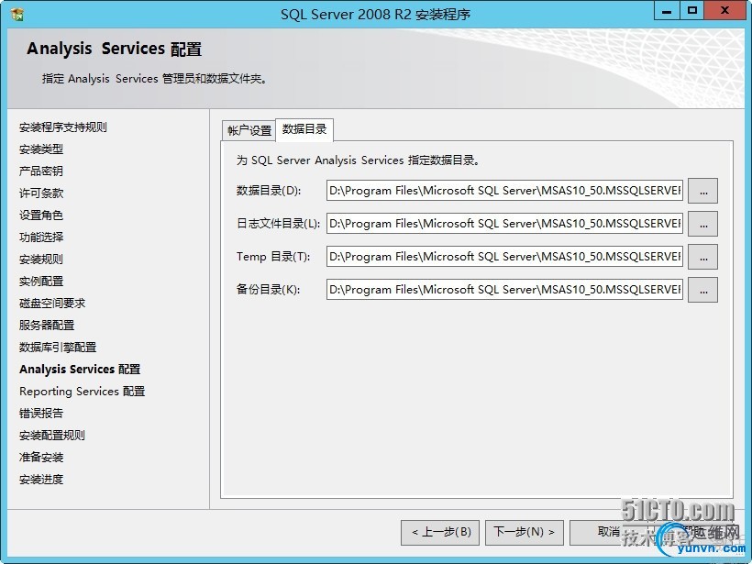Screen dimensions: 752x564
Task: Click the Temp 目录(T): label
Action: coord(273,257)
